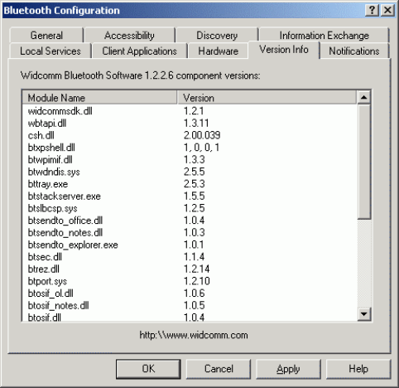
Task: Click the Apply button
Action: click(288, 369)
